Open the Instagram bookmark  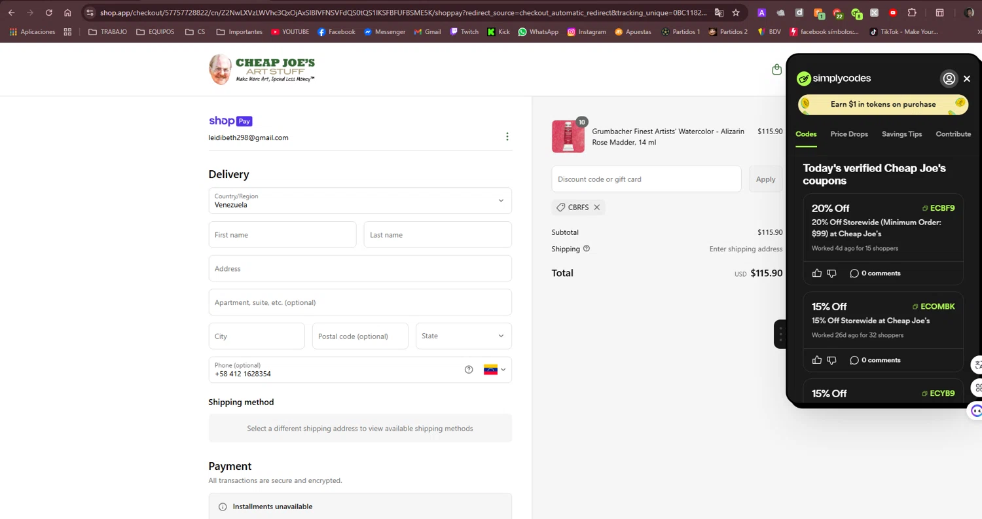587,31
